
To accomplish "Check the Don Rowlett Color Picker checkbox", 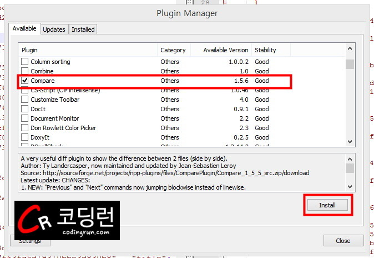I will click(24, 128).
